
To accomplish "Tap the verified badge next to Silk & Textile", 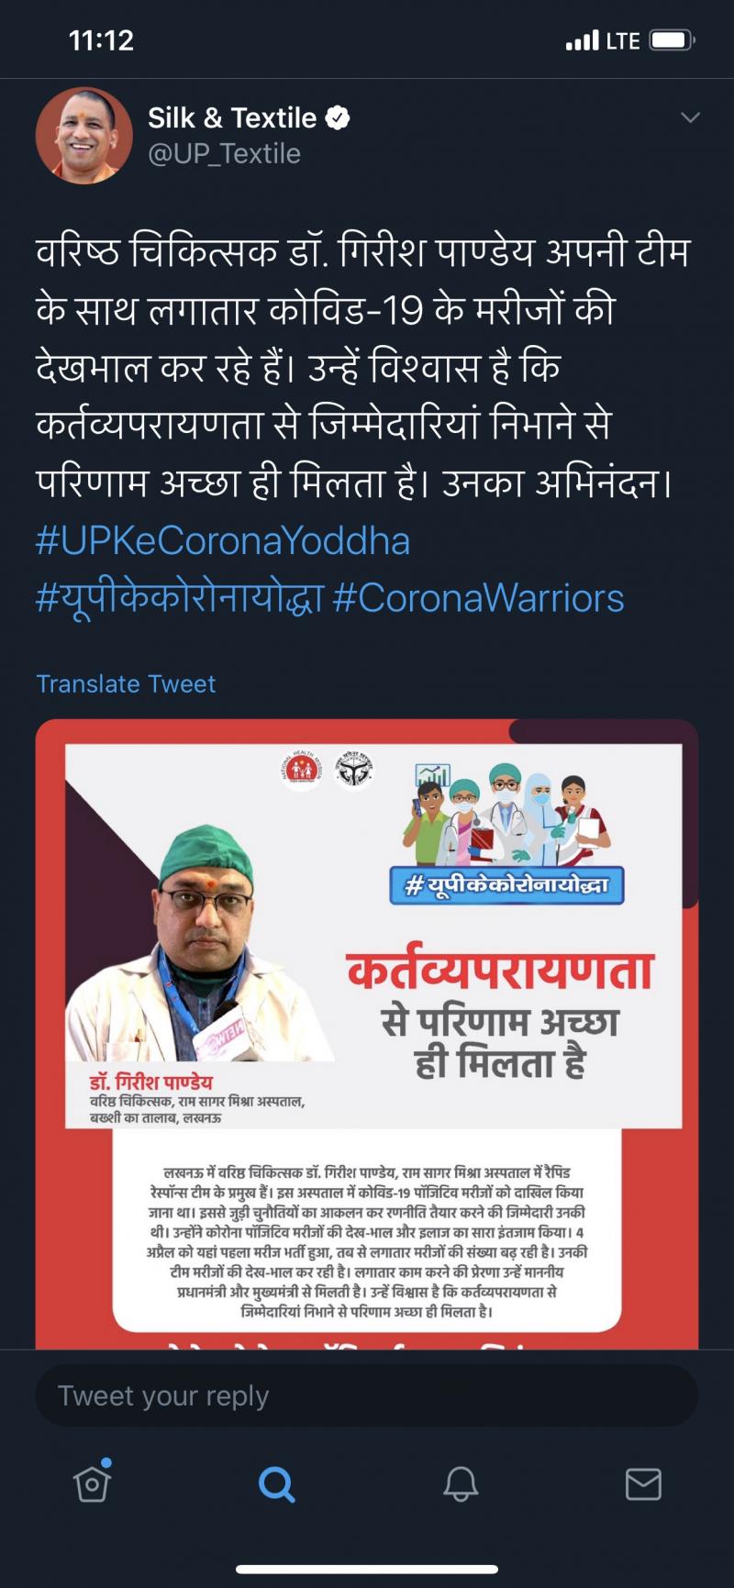I will [x=338, y=117].
